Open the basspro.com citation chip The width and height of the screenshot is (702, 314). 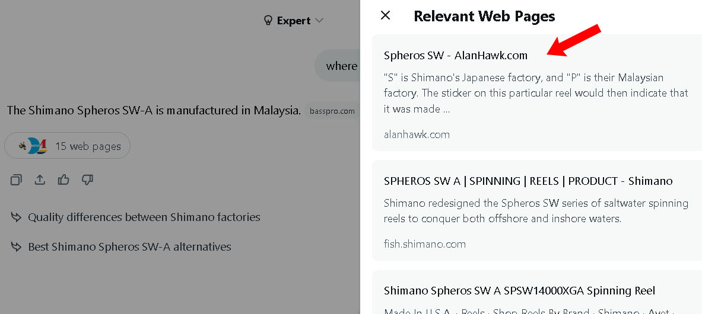(332, 111)
